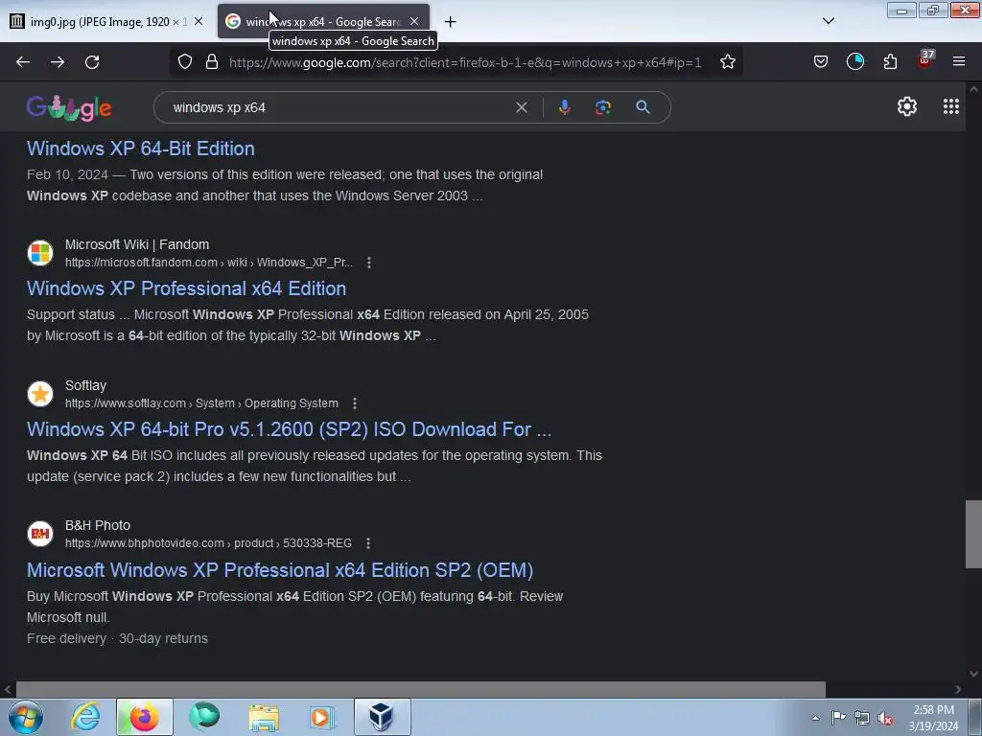This screenshot has width=982, height=736.
Task: Click the Microsoft Wiki Fandom favicon
Action: pyautogui.click(x=40, y=253)
